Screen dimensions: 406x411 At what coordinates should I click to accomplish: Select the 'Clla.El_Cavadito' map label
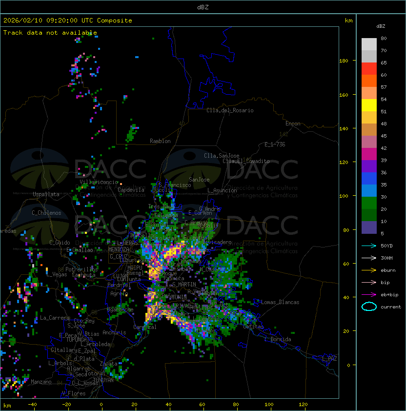point(246,161)
